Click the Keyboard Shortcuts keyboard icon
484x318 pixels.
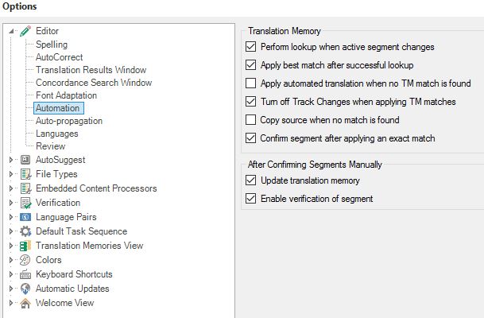pos(25,274)
